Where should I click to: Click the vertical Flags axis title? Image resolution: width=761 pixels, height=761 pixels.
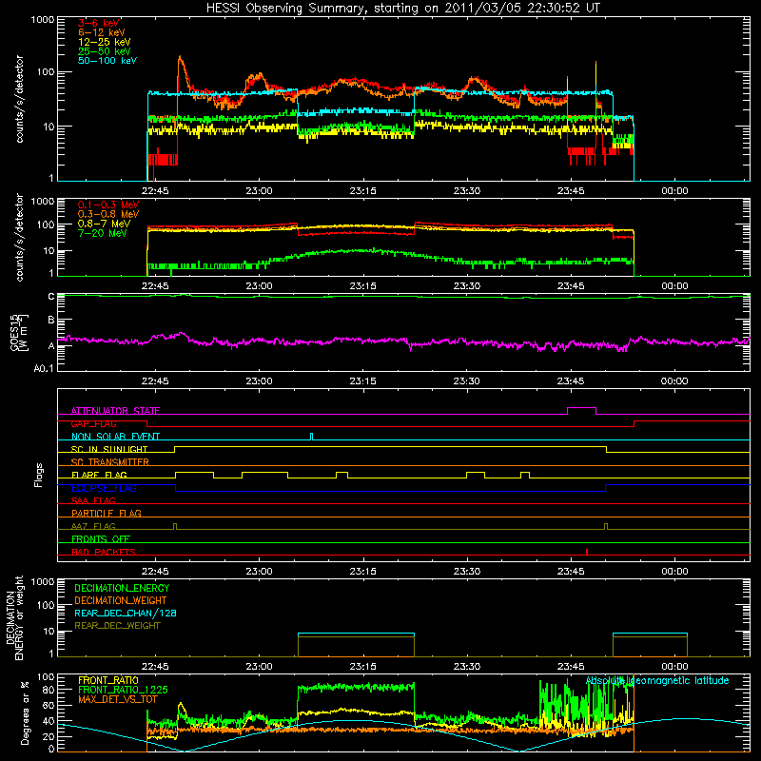tap(39, 475)
